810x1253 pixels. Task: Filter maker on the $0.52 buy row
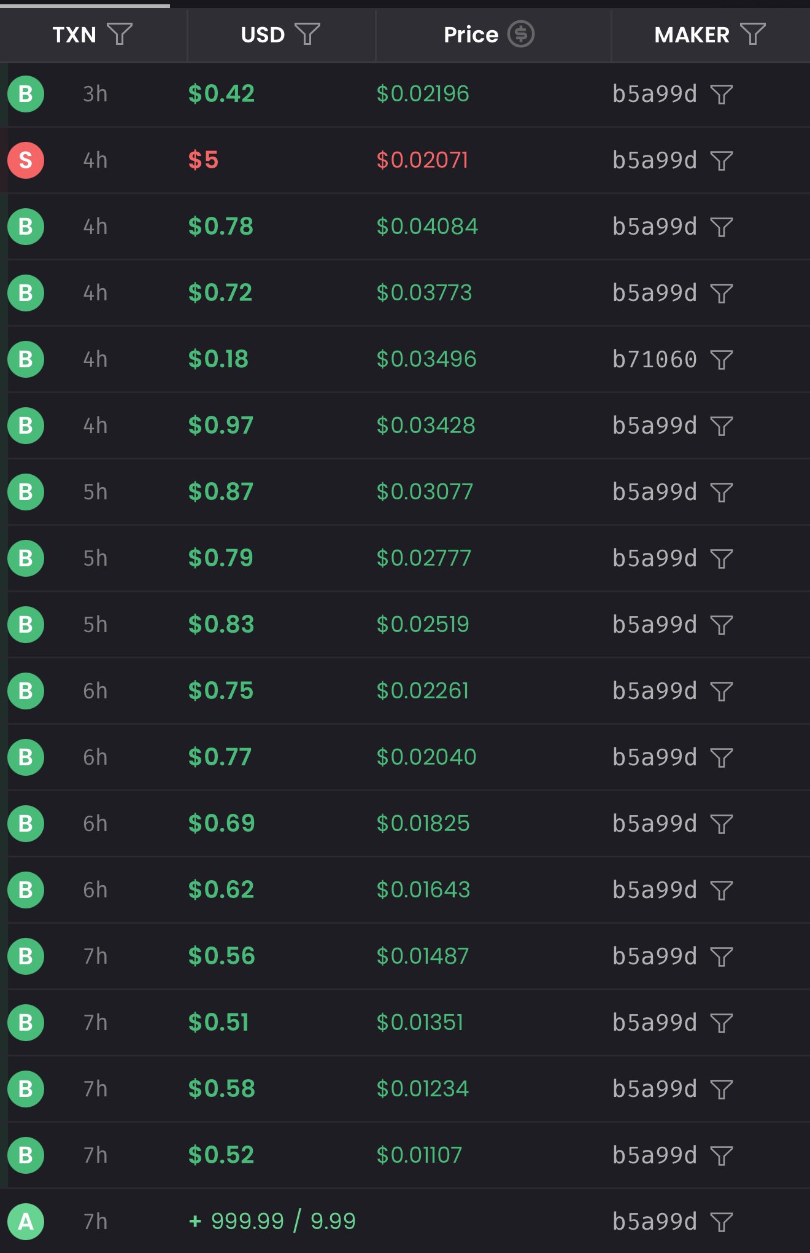coord(722,1155)
